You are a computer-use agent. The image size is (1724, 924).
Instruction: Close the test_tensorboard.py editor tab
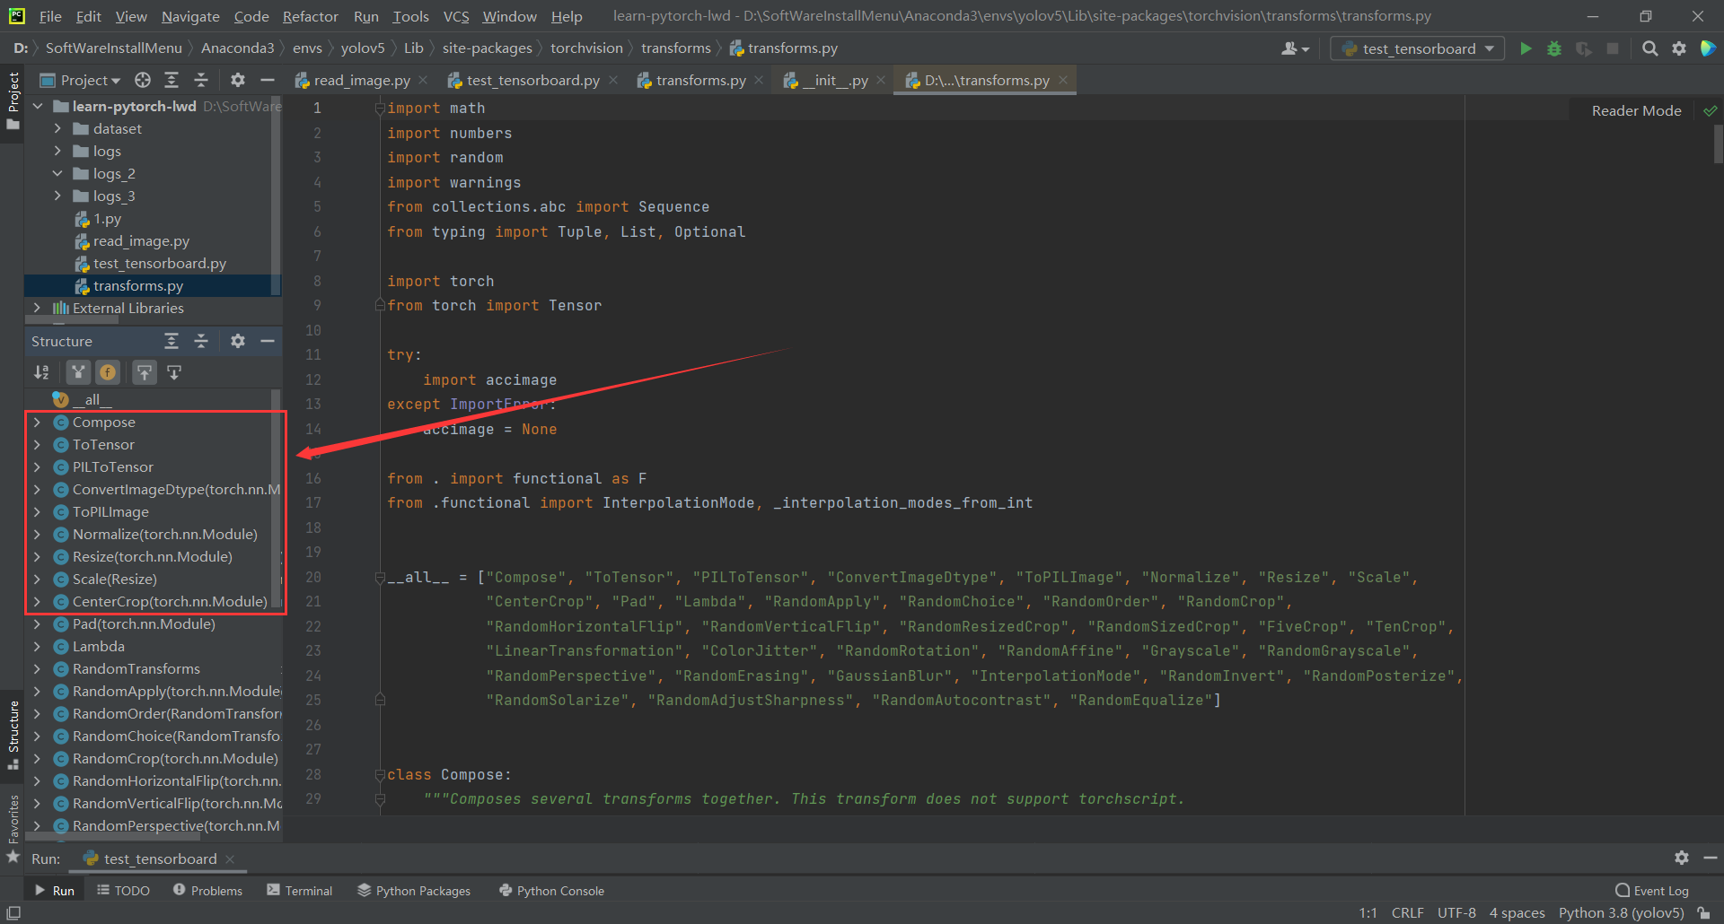coord(613,80)
